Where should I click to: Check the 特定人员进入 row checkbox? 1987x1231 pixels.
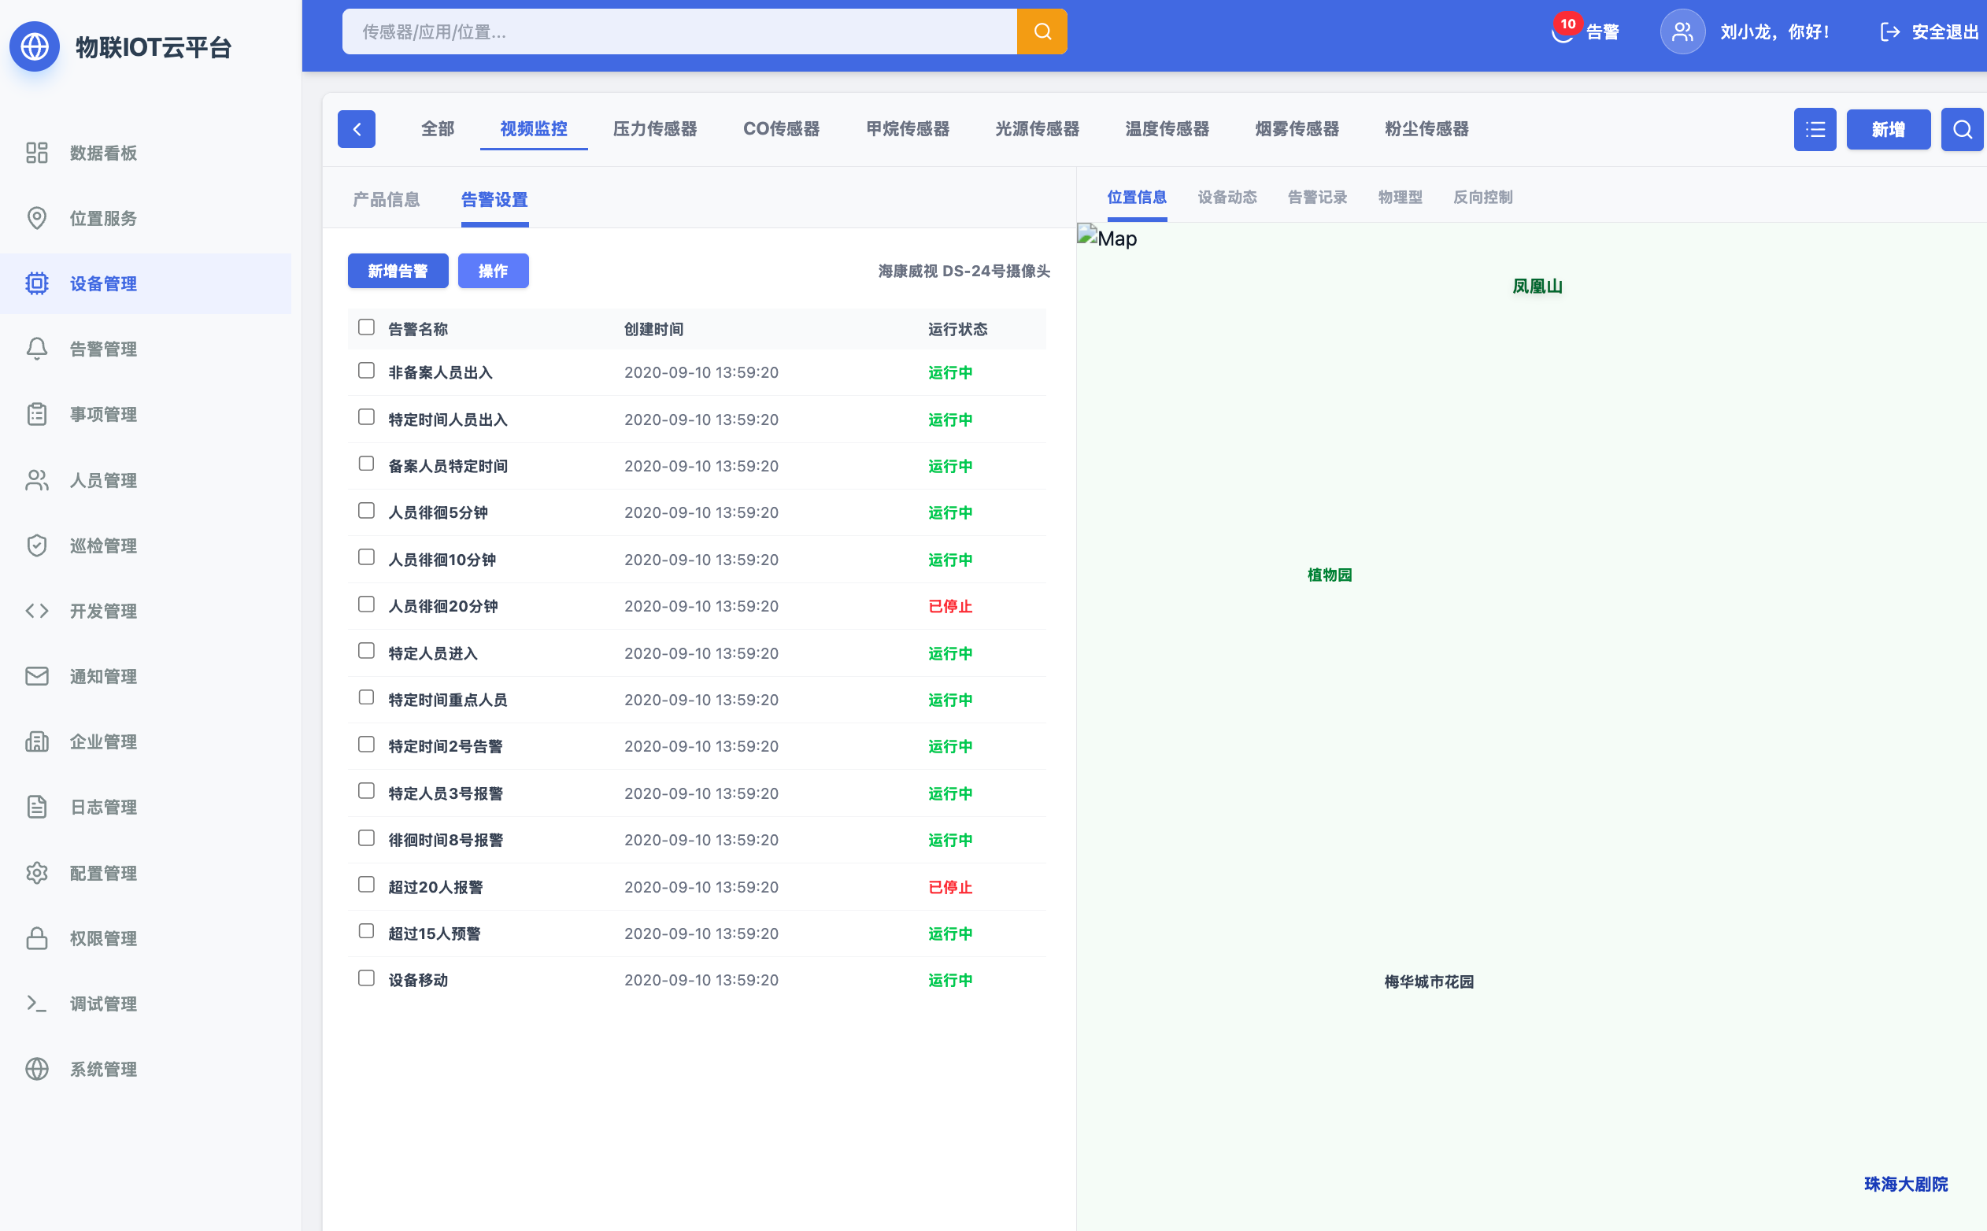(366, 652)
